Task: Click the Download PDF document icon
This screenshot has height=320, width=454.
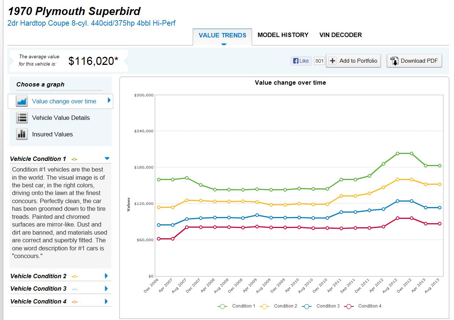Action: (x=394, y=61)
